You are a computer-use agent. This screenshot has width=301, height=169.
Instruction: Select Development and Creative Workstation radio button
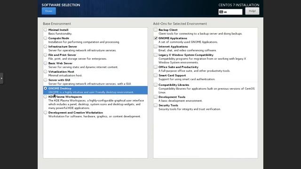click(x=45, y=113)
